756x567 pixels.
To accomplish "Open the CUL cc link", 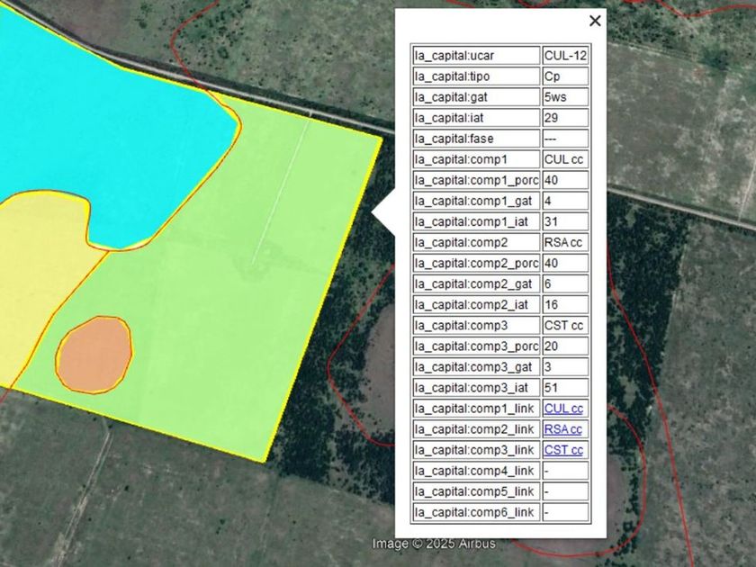I will click(x=563, y=409).
